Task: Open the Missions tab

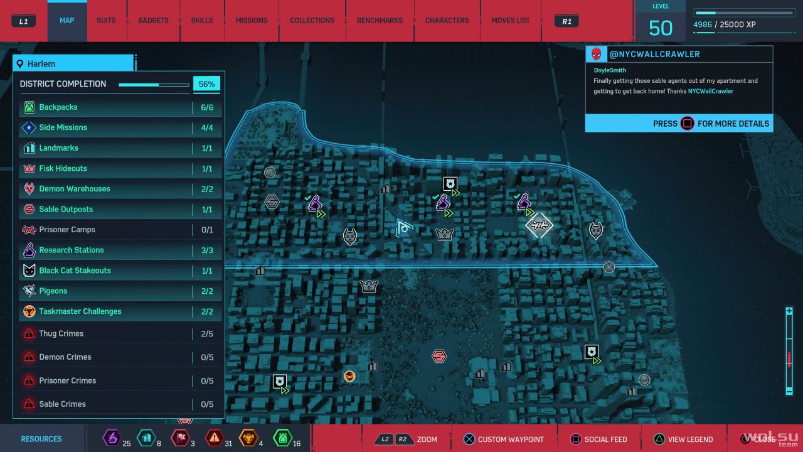Action: click(x=252, y=21)
